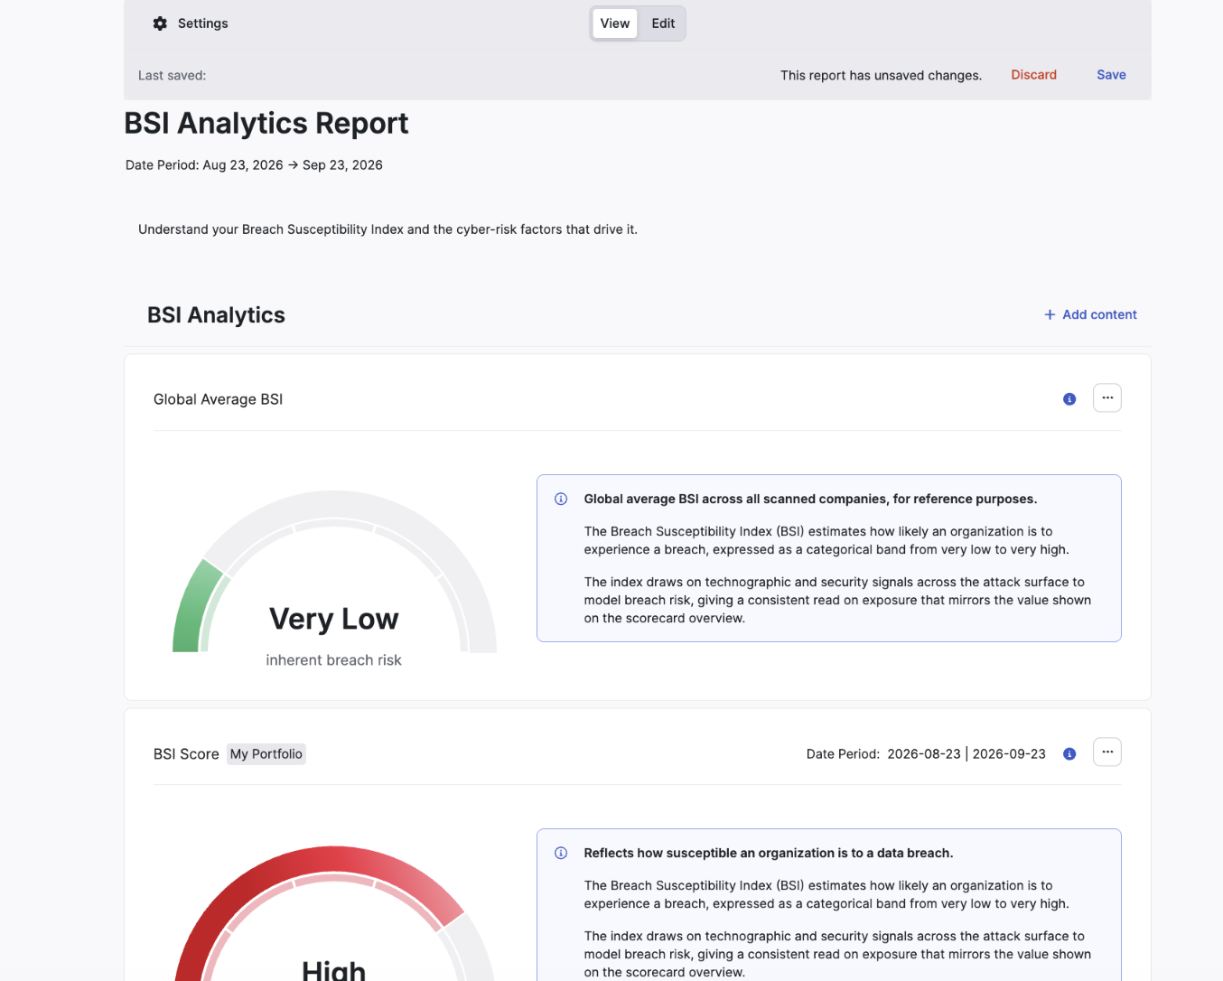
Task: Click the 'Last saved:' label
Action: [x=172, y=76]
